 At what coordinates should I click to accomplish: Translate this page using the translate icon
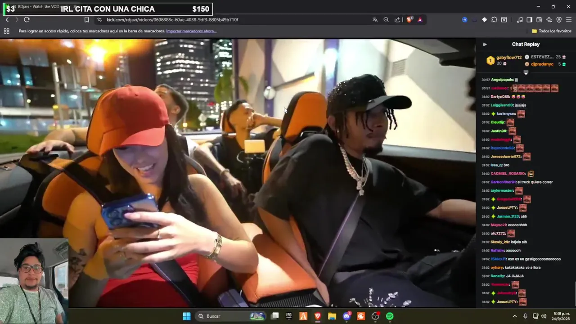[x=375, y=20]
